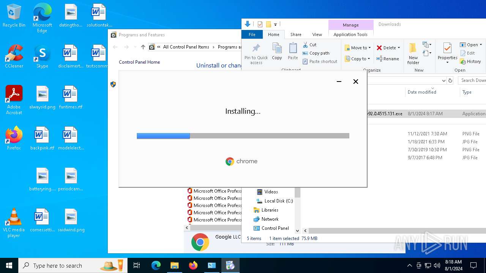Open the New item dropdown in ribbon
This screenshot has height=273, width=486.
click(427, 45)
